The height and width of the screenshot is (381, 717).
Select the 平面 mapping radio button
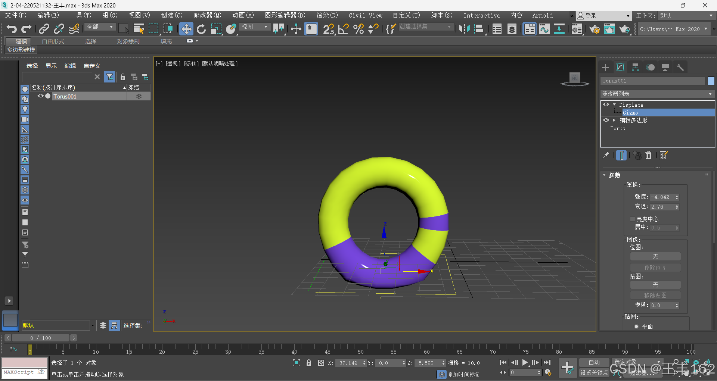636,327
